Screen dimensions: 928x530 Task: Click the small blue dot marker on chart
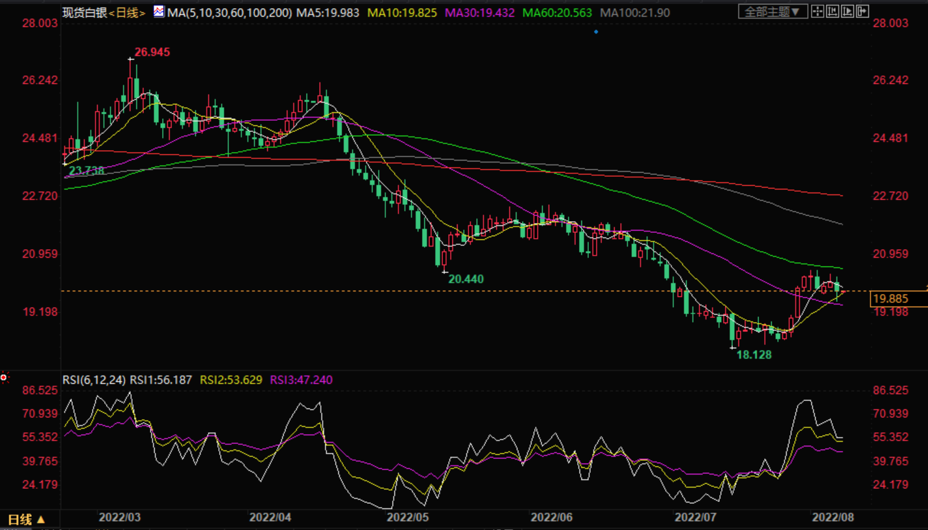596,32
